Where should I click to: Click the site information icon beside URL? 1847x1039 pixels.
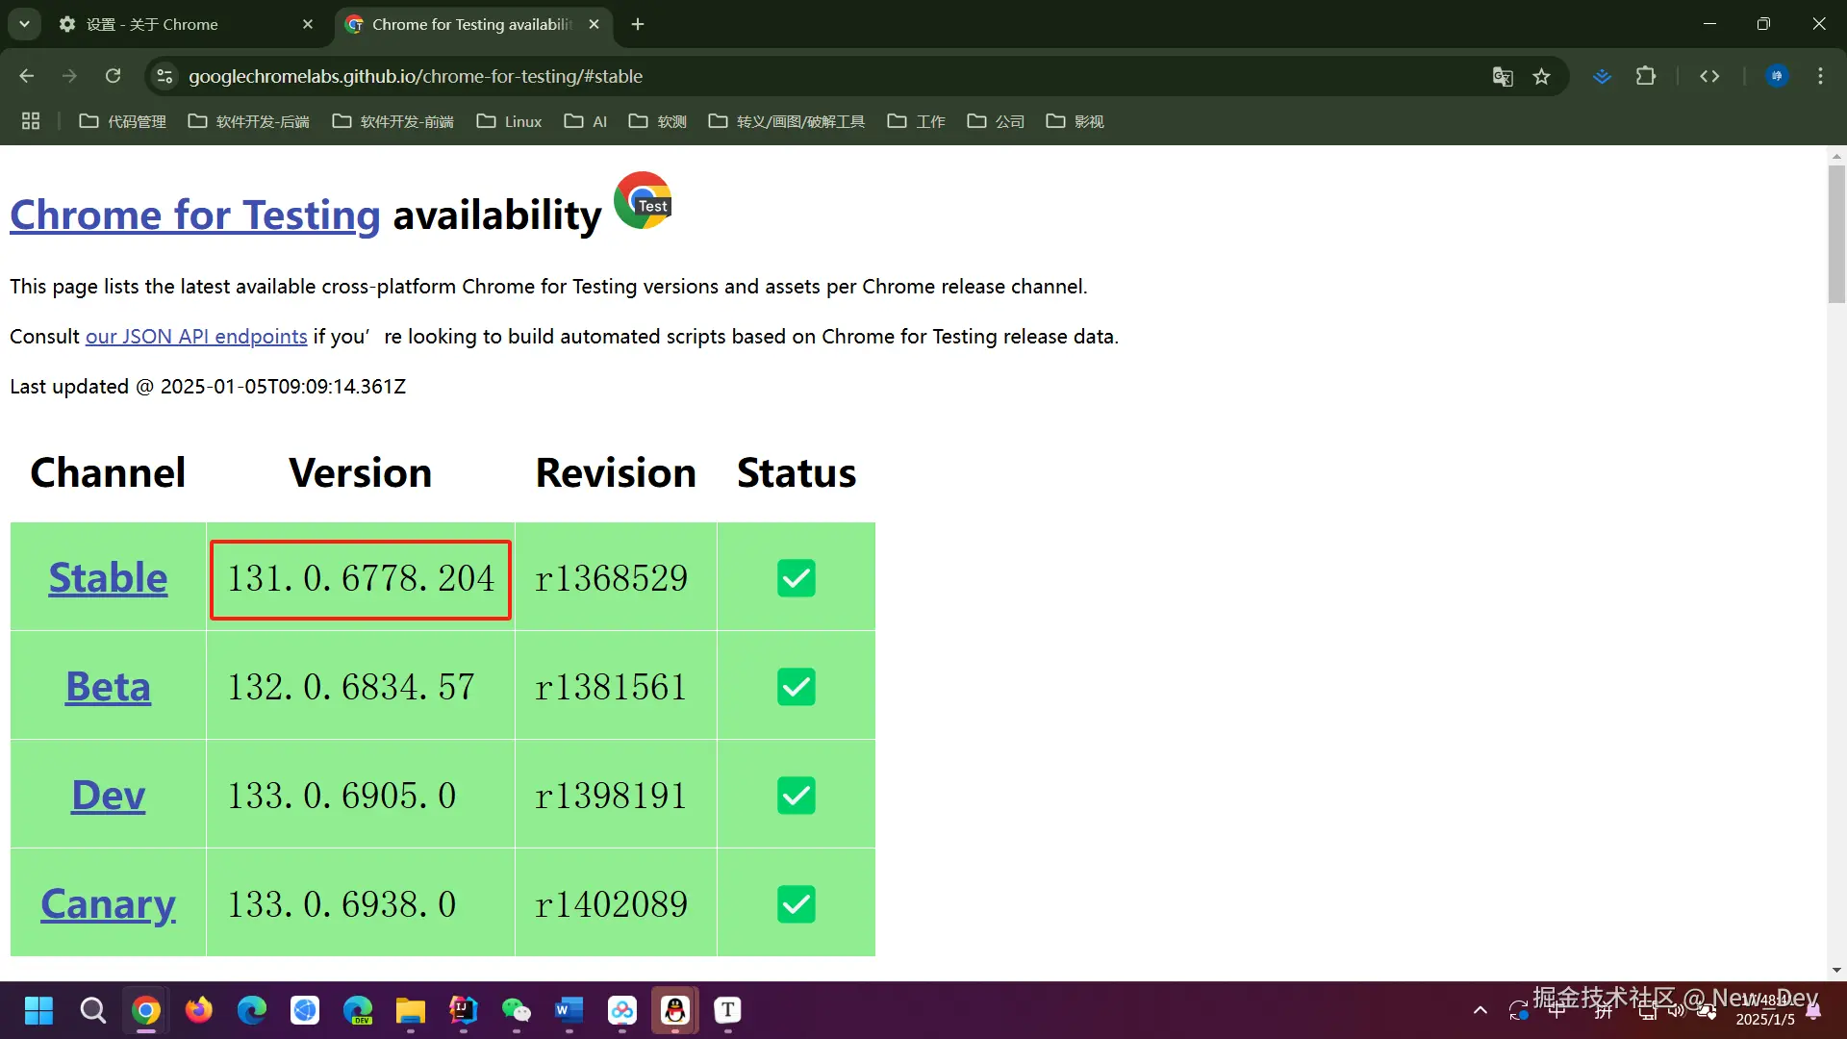(x=164, y=76)
